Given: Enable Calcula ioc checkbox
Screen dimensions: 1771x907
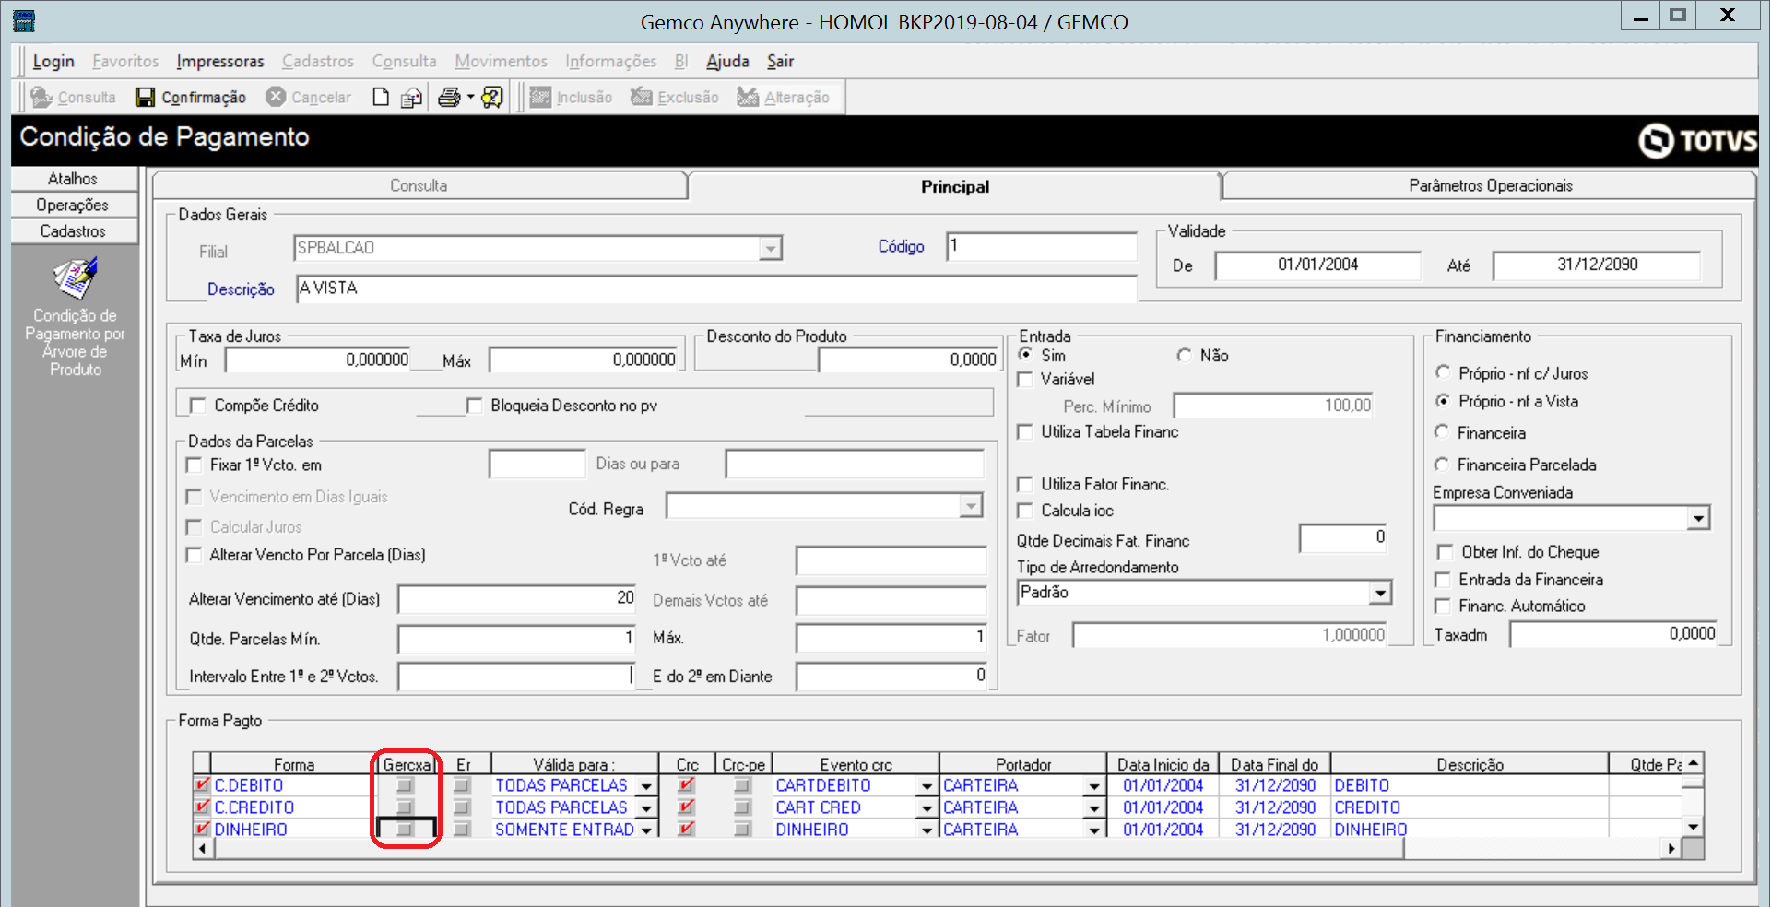Looking at the screenshot, I should 1024,511.
